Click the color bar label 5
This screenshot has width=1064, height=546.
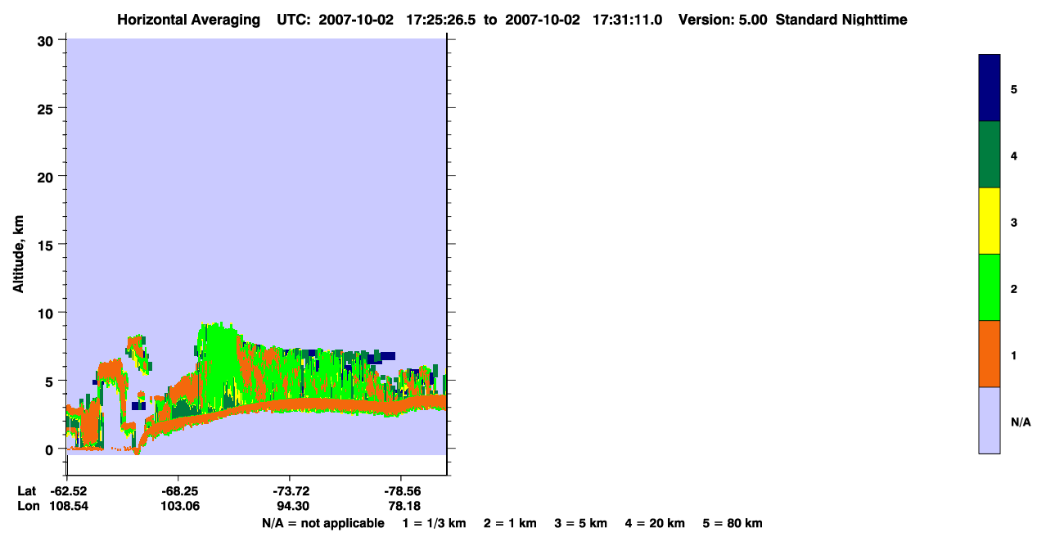[1014, 88]
